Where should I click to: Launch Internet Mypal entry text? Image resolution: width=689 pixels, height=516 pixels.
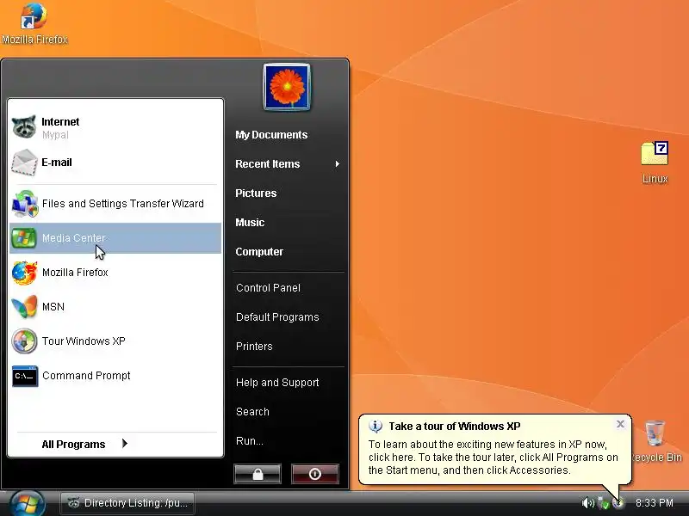(x=60, y=127)
